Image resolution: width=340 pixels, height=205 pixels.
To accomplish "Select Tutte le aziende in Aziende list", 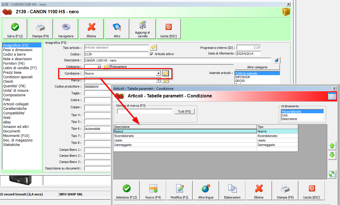I will coord(257,73).
